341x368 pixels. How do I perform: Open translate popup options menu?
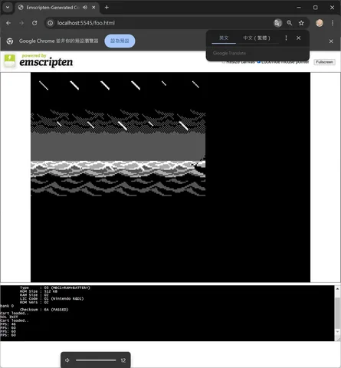tap(286, 38)
